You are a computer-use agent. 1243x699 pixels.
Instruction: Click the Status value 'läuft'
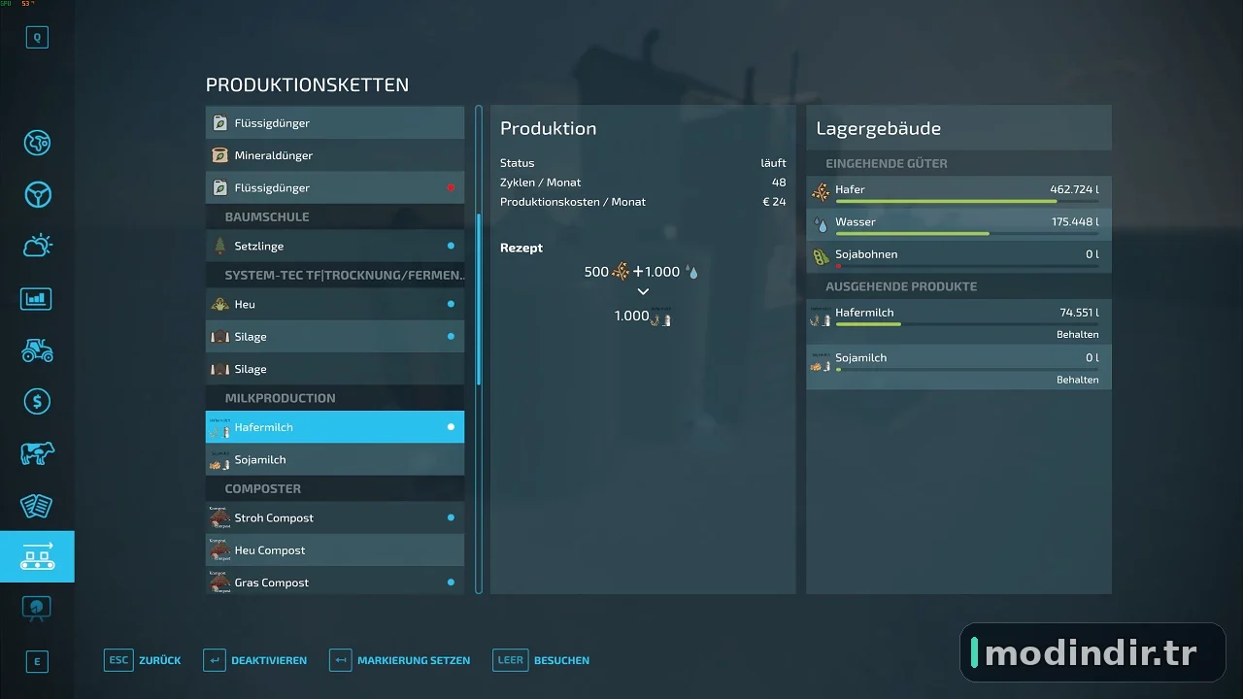[x=773, y=163]
